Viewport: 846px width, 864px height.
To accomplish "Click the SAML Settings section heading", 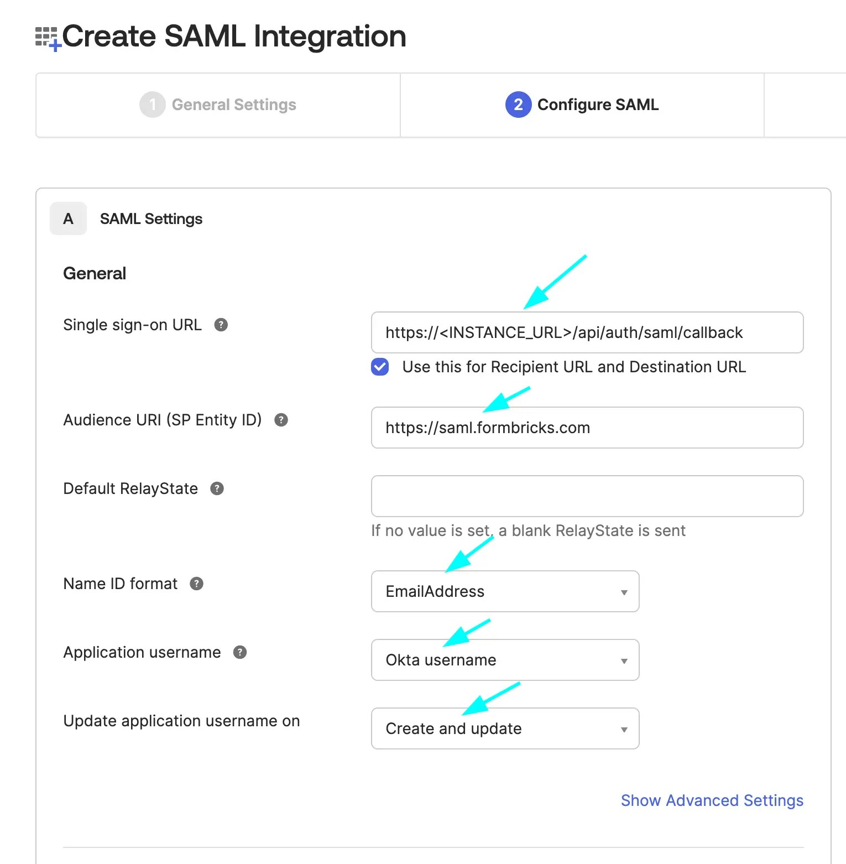I will coord(151,219).
